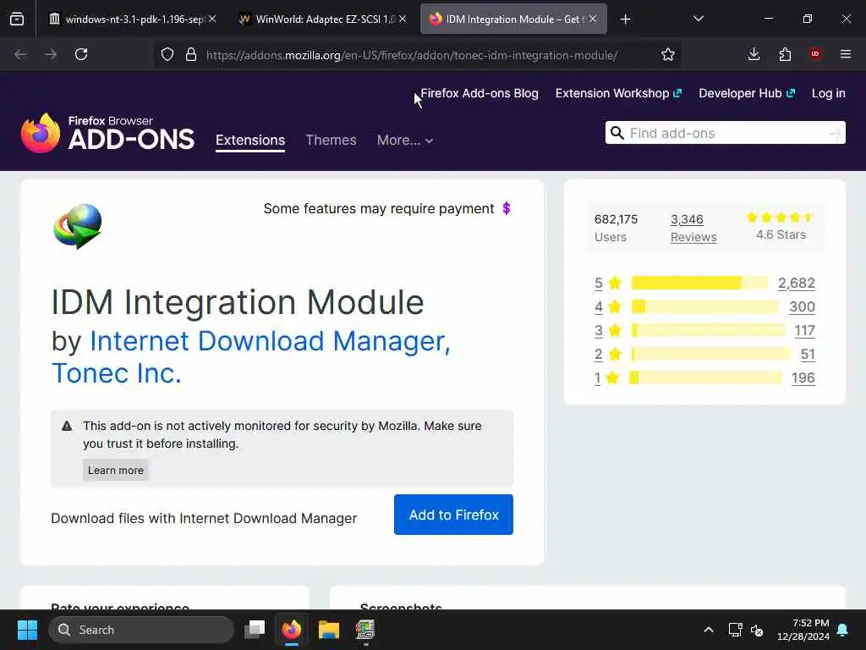Close the windows-nt-3.1-pdk tab
Image resolution: width=866 pixels, height=650 pixels.
[x=212, y=19]
